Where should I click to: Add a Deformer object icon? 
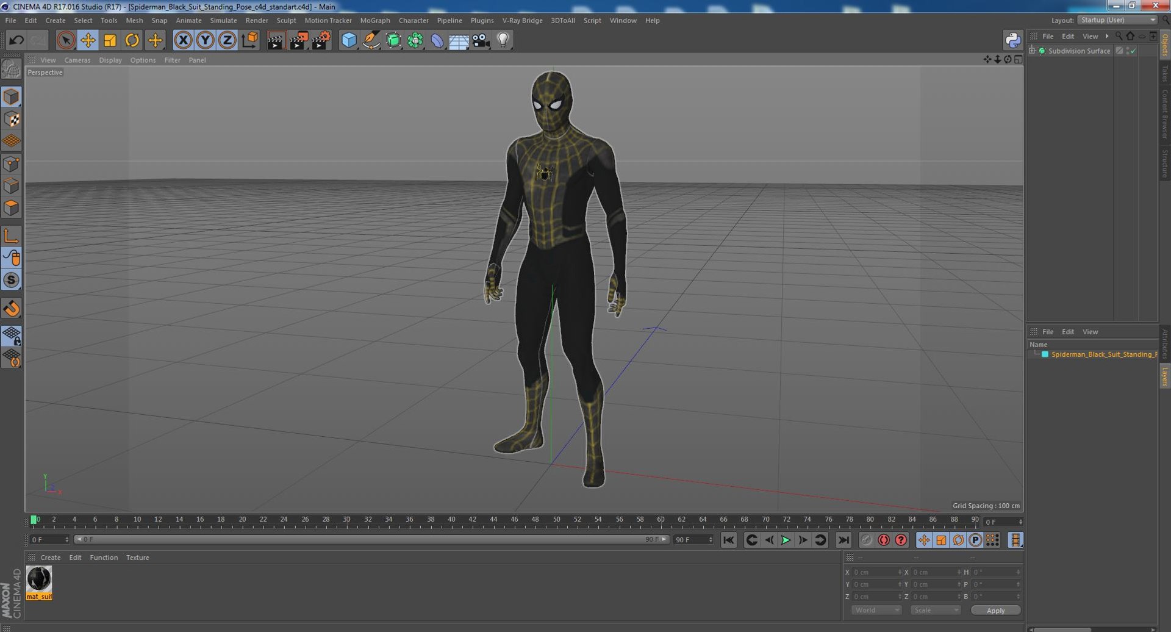[x=437, y=41]
